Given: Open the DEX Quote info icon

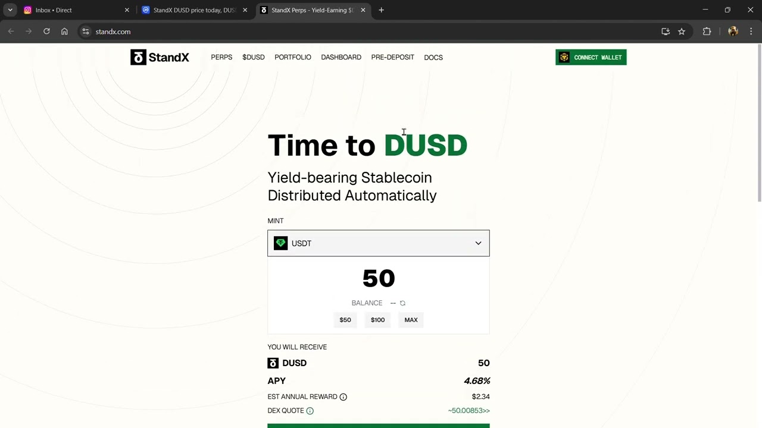Looking at the screenshot, I should (x=310, y=411).
